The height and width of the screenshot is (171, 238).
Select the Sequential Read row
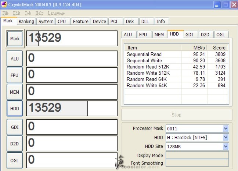point(176,54)
